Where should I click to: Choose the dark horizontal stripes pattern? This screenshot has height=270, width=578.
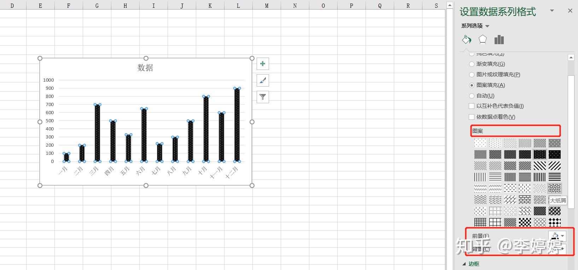(555, 177)
